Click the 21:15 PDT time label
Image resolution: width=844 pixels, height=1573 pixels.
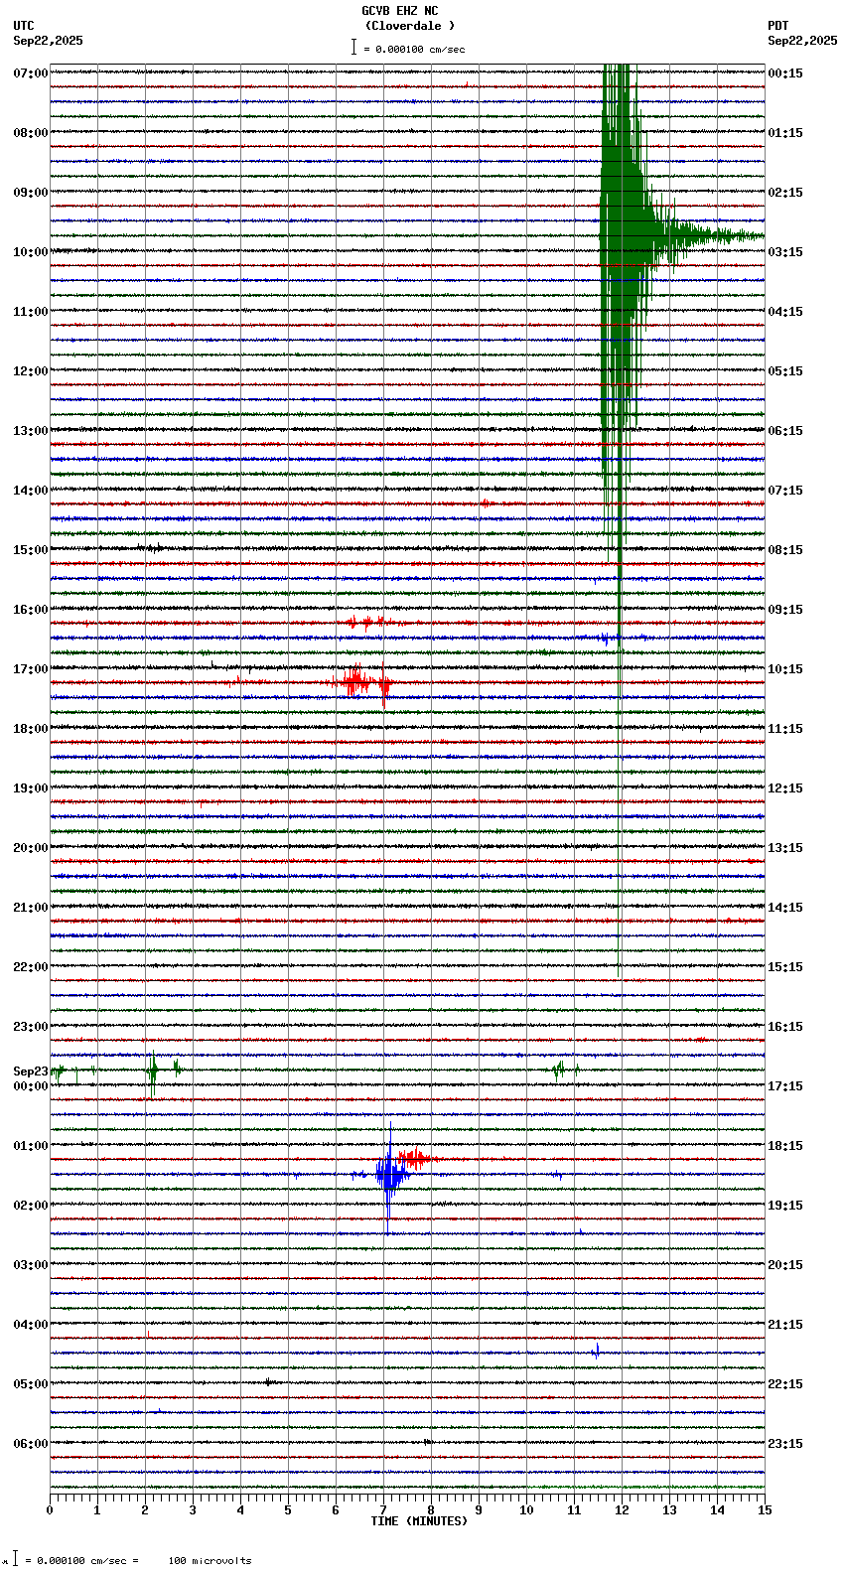click(x=785, y=1325)
